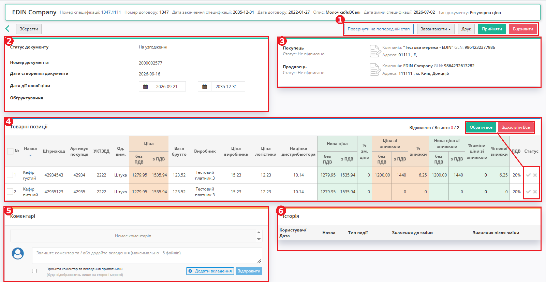The width and height of the screenshot is (546, 282).
Task: Click Зберегти button
Action: click(x=29, y=29)
